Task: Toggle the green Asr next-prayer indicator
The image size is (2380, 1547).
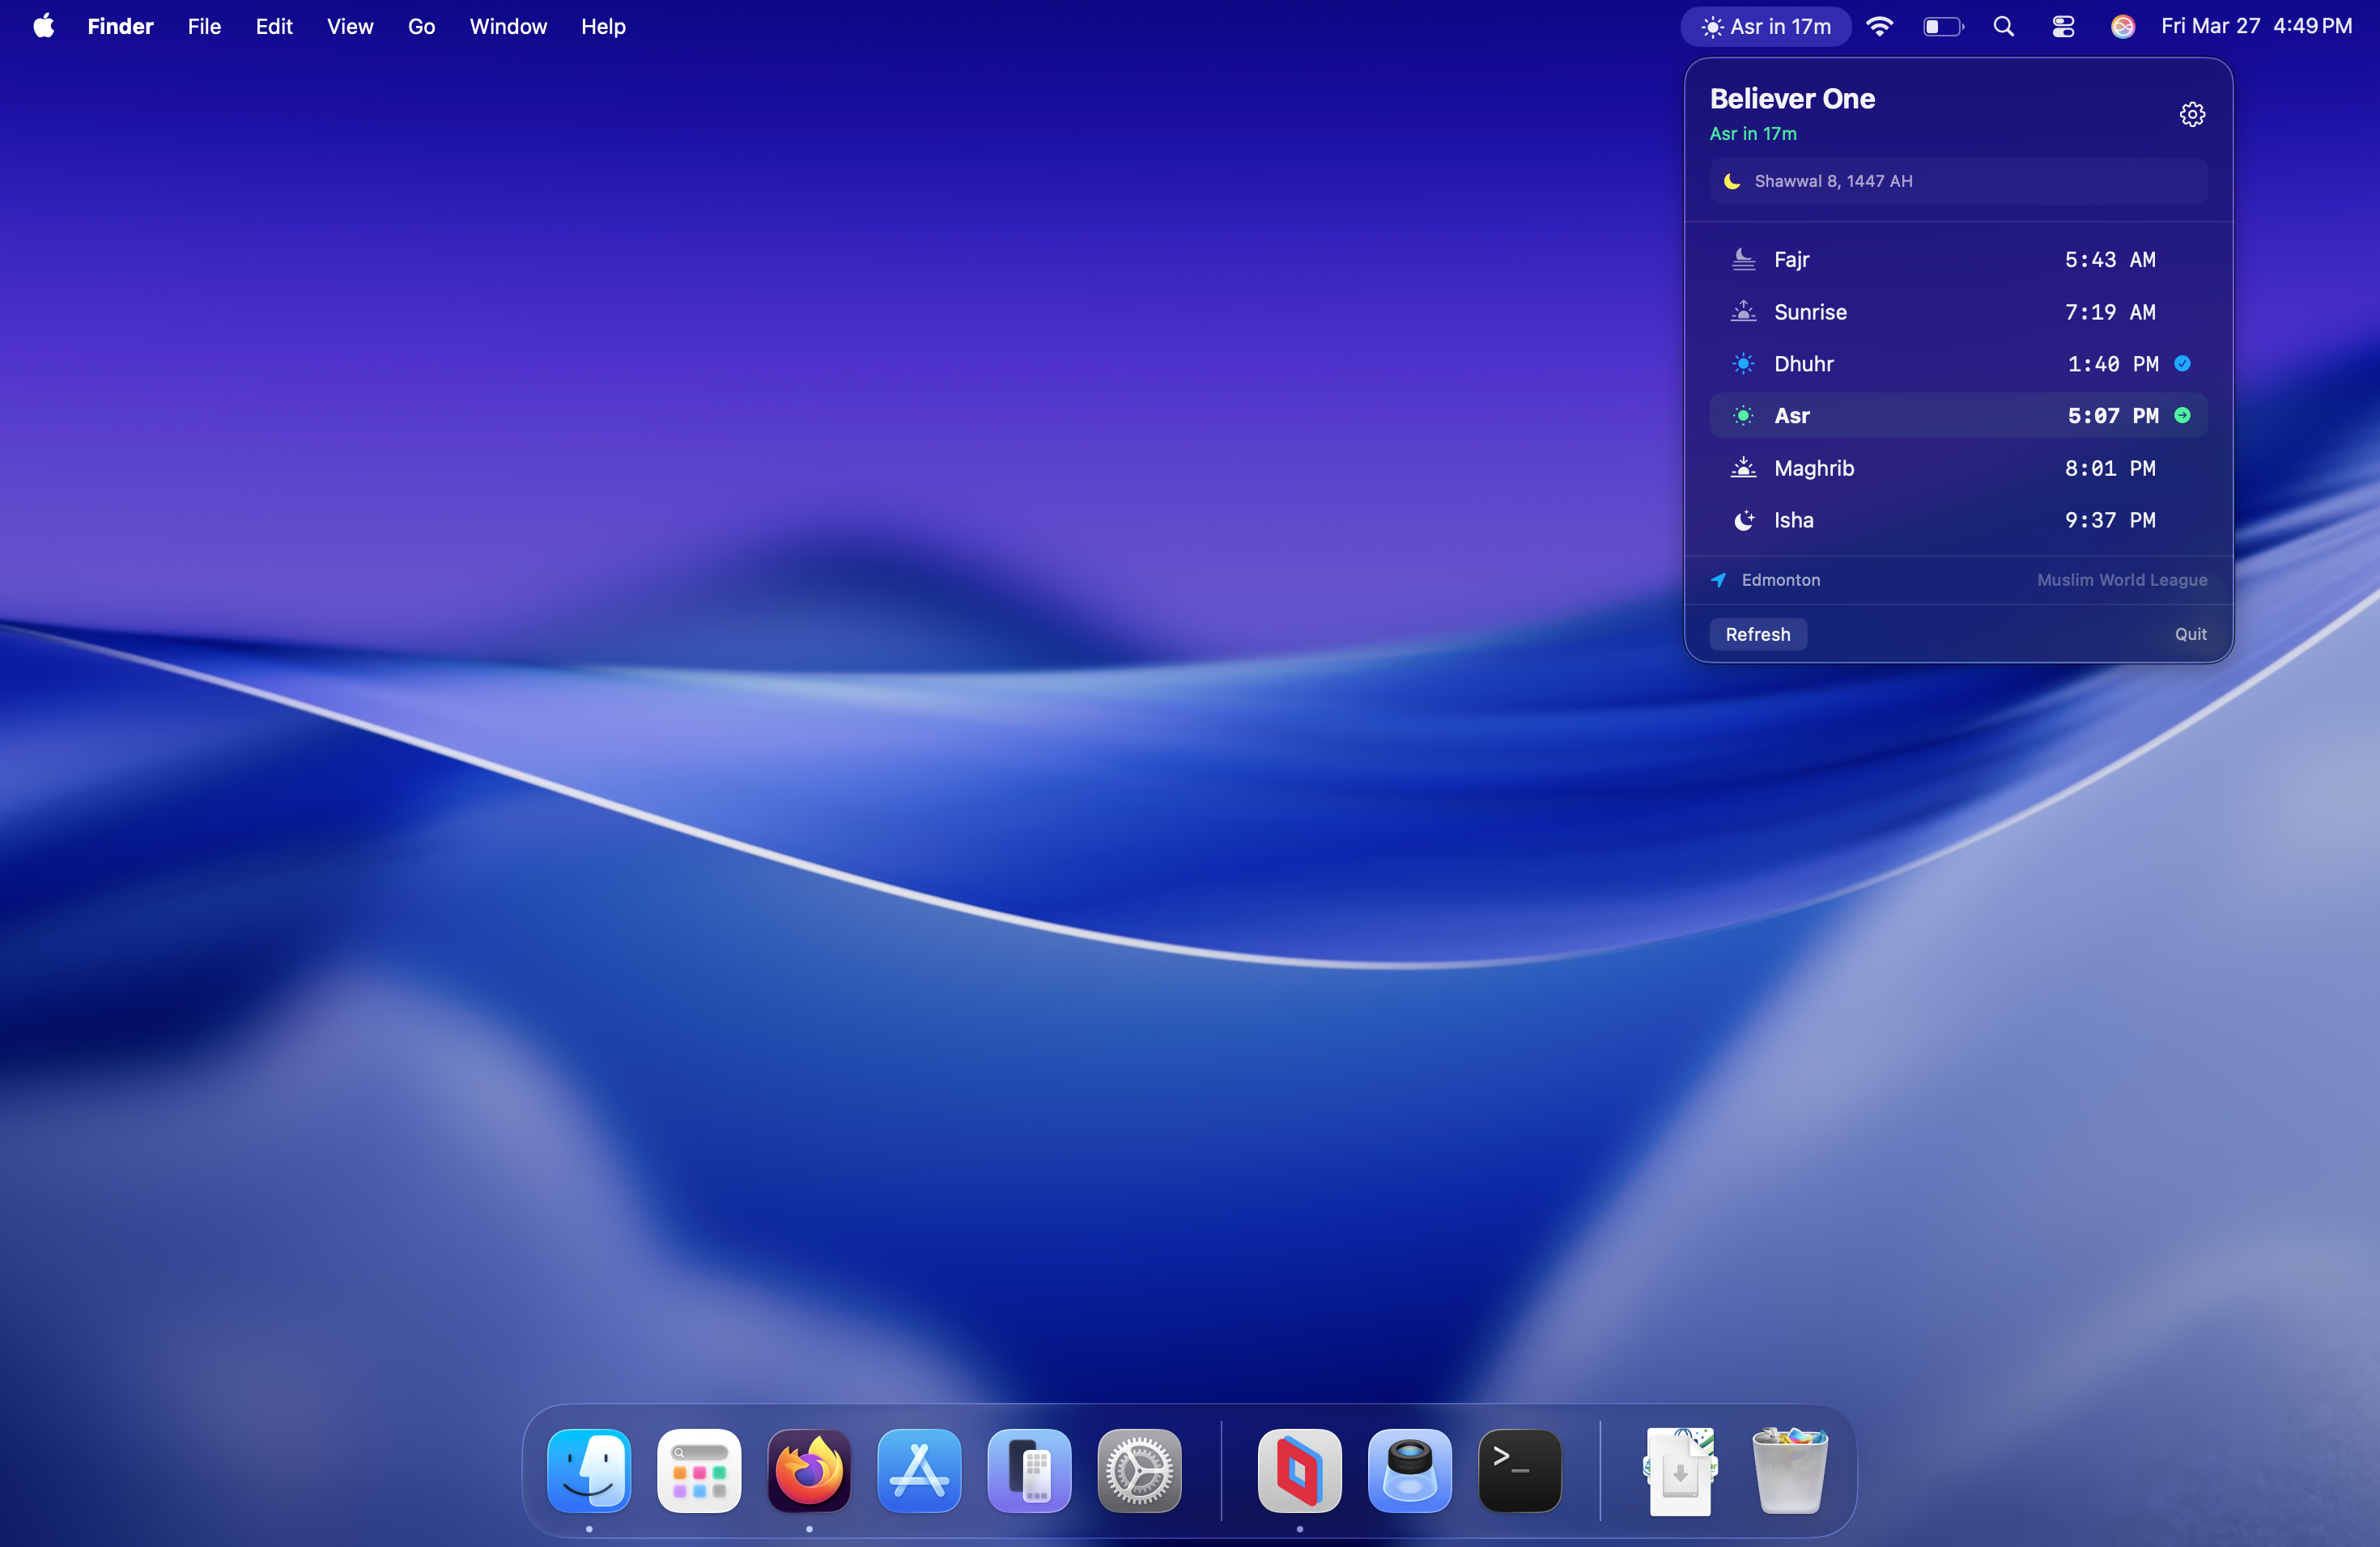Action: click(2182, 416)
